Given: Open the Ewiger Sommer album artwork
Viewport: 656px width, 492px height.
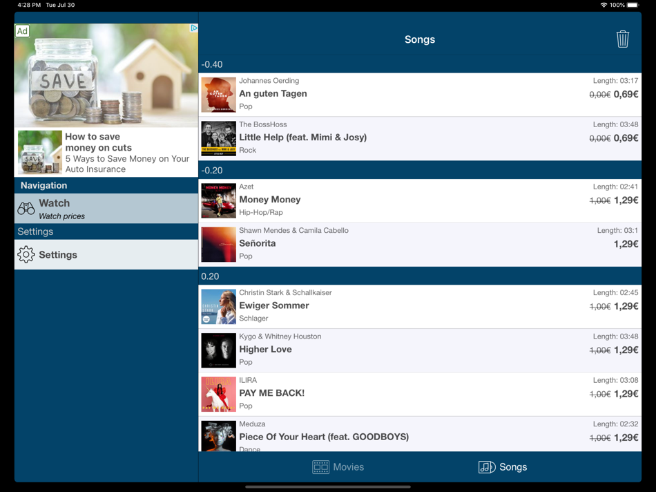Looking at the screenshot, I should coord(218,307).
